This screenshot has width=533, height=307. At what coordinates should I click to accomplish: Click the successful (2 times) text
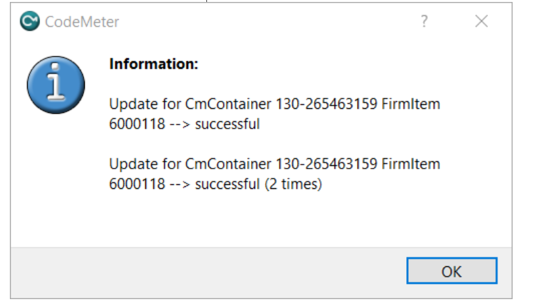(258, 184)
